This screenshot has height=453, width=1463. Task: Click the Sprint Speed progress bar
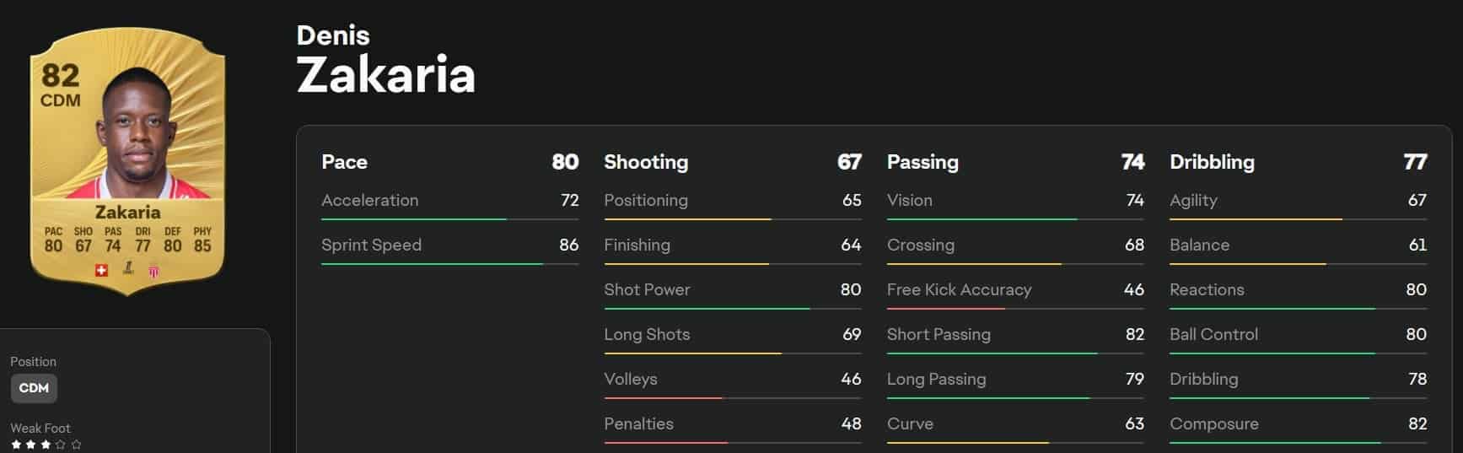tap(449, 264)
